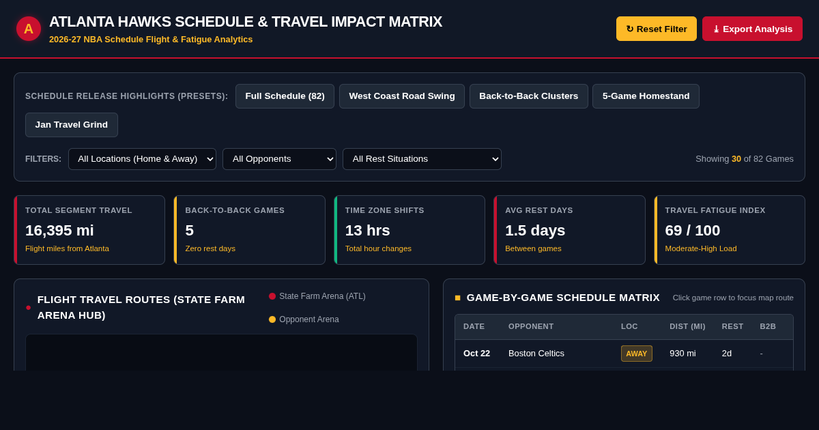Click the red State Farm Arena legend dot
This screenshot has height=430, width=819.
tap(272, 296)
